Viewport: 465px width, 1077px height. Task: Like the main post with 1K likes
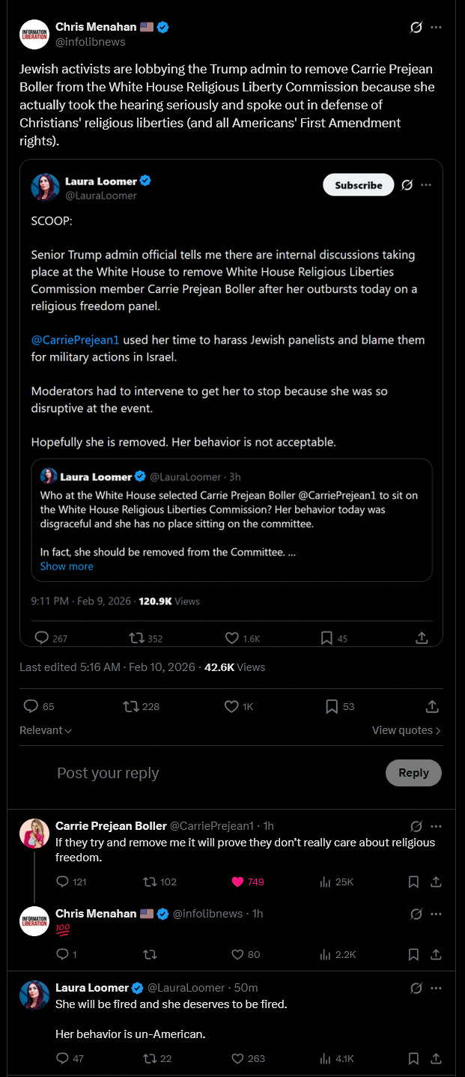(x=232, y=706)
